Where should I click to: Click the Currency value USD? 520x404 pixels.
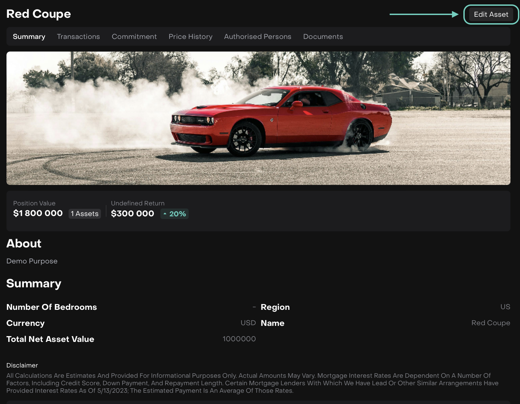coord(248,323)
